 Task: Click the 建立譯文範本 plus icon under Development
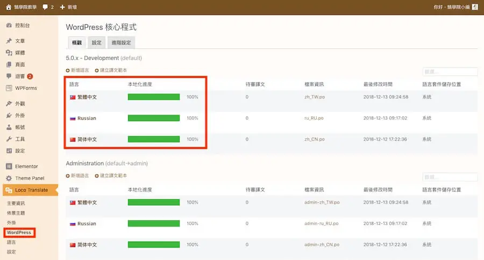point(97,71)
